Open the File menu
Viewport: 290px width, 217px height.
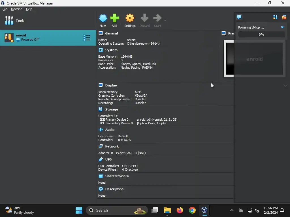pyautogui.click(x=5, y=9)
